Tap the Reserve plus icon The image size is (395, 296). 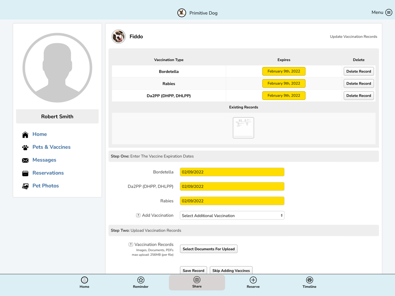(253, 280)
